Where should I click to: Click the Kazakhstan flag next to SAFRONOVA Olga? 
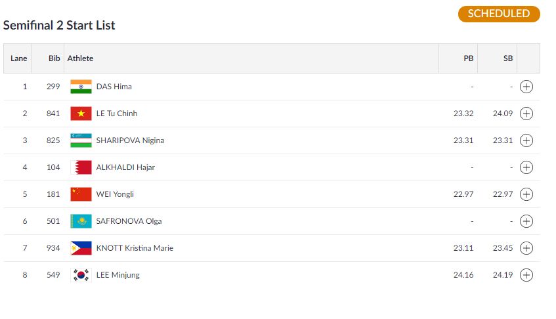tap(81, 221)
